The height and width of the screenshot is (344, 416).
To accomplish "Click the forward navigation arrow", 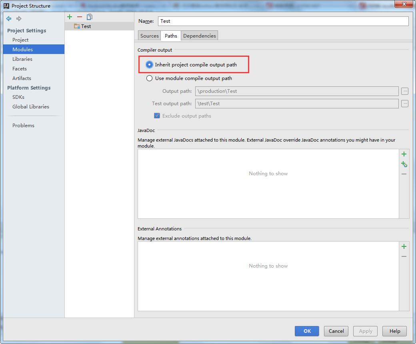I will pos(18,18).
